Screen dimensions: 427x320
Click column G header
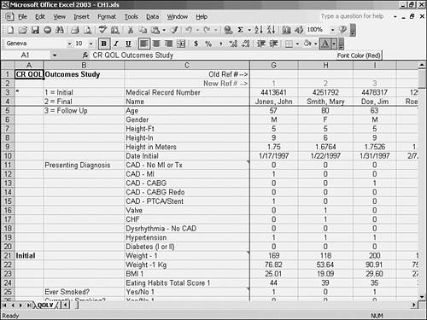coord(273,65)
